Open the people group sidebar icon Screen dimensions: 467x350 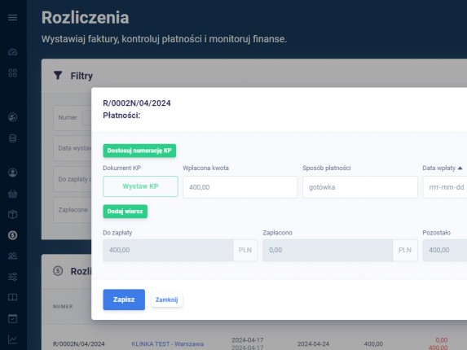(12, 256)
